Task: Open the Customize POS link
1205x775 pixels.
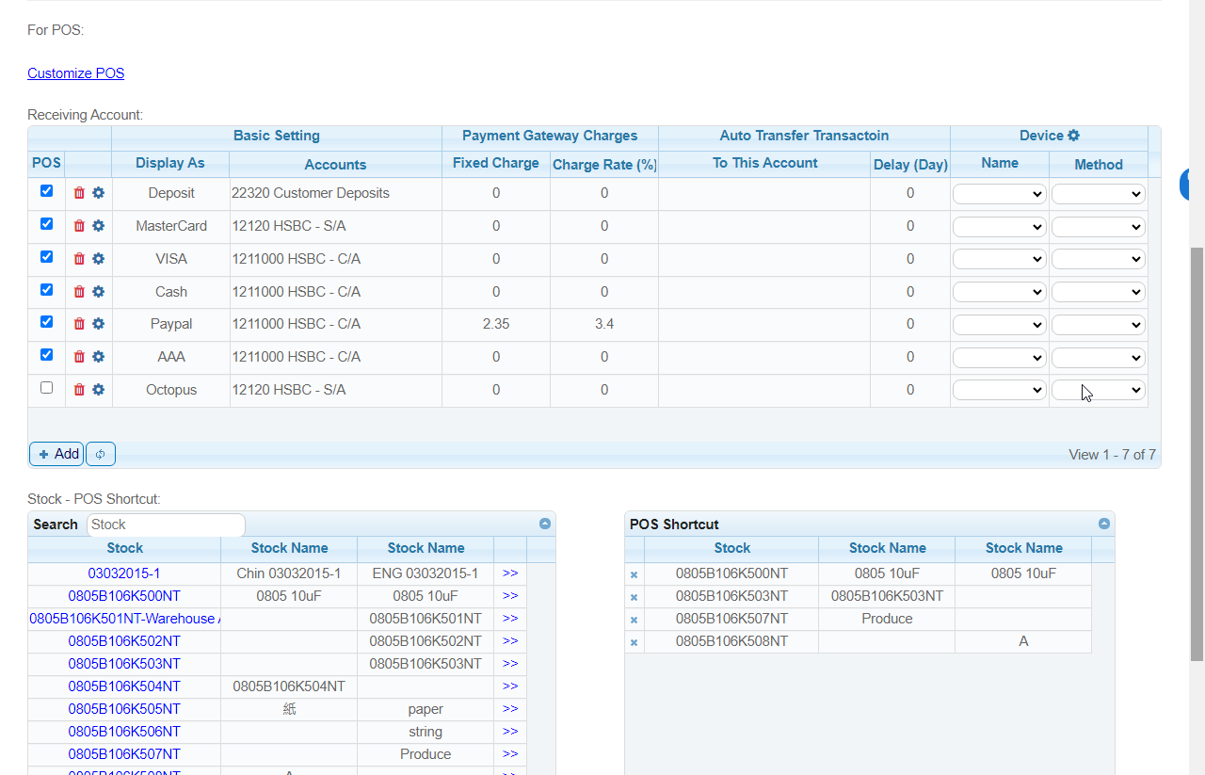Action: pos(75,73)
